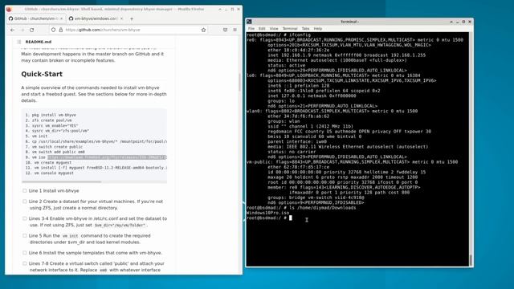Click the 'vm console myguest' code line
514x289 pixels.
click(x=54, y=173)
